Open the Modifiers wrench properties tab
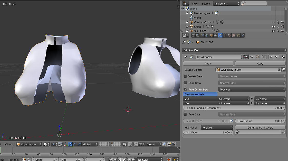288x161 pixels. point(220,35)
